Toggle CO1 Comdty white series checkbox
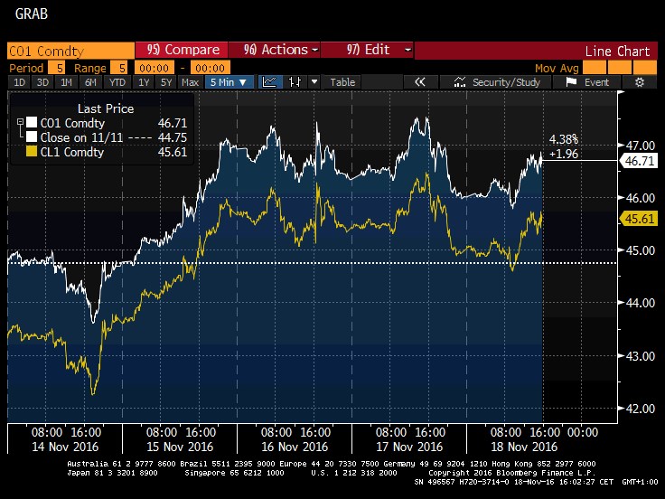 tap(33, 123)
